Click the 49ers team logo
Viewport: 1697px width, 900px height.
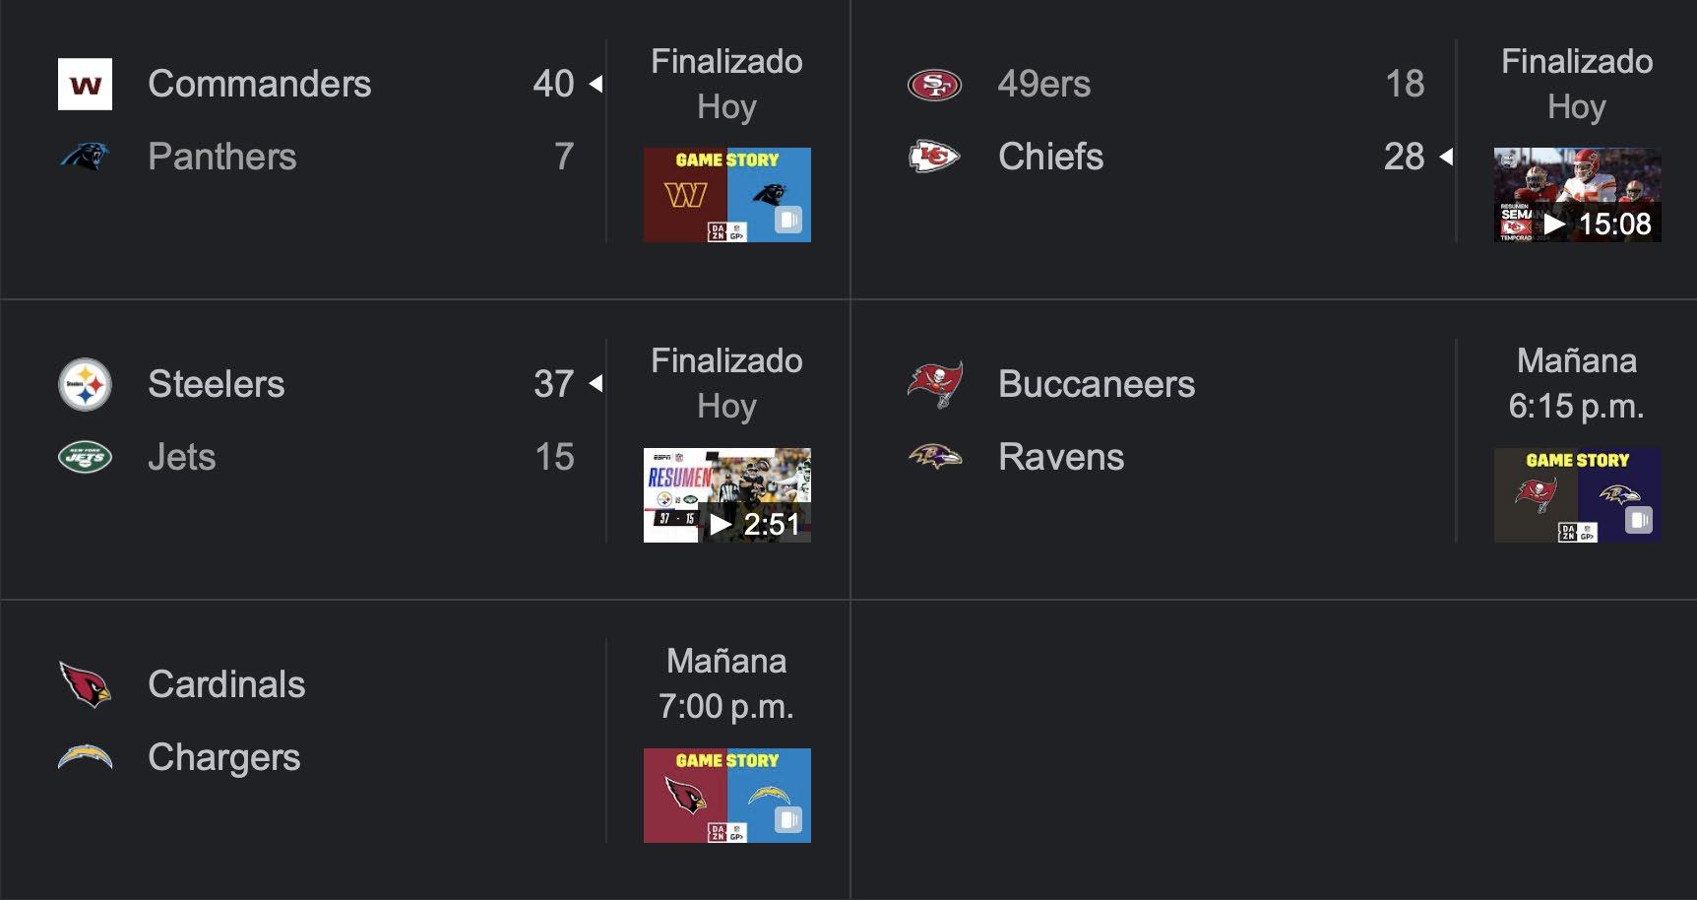click(934, 85)
